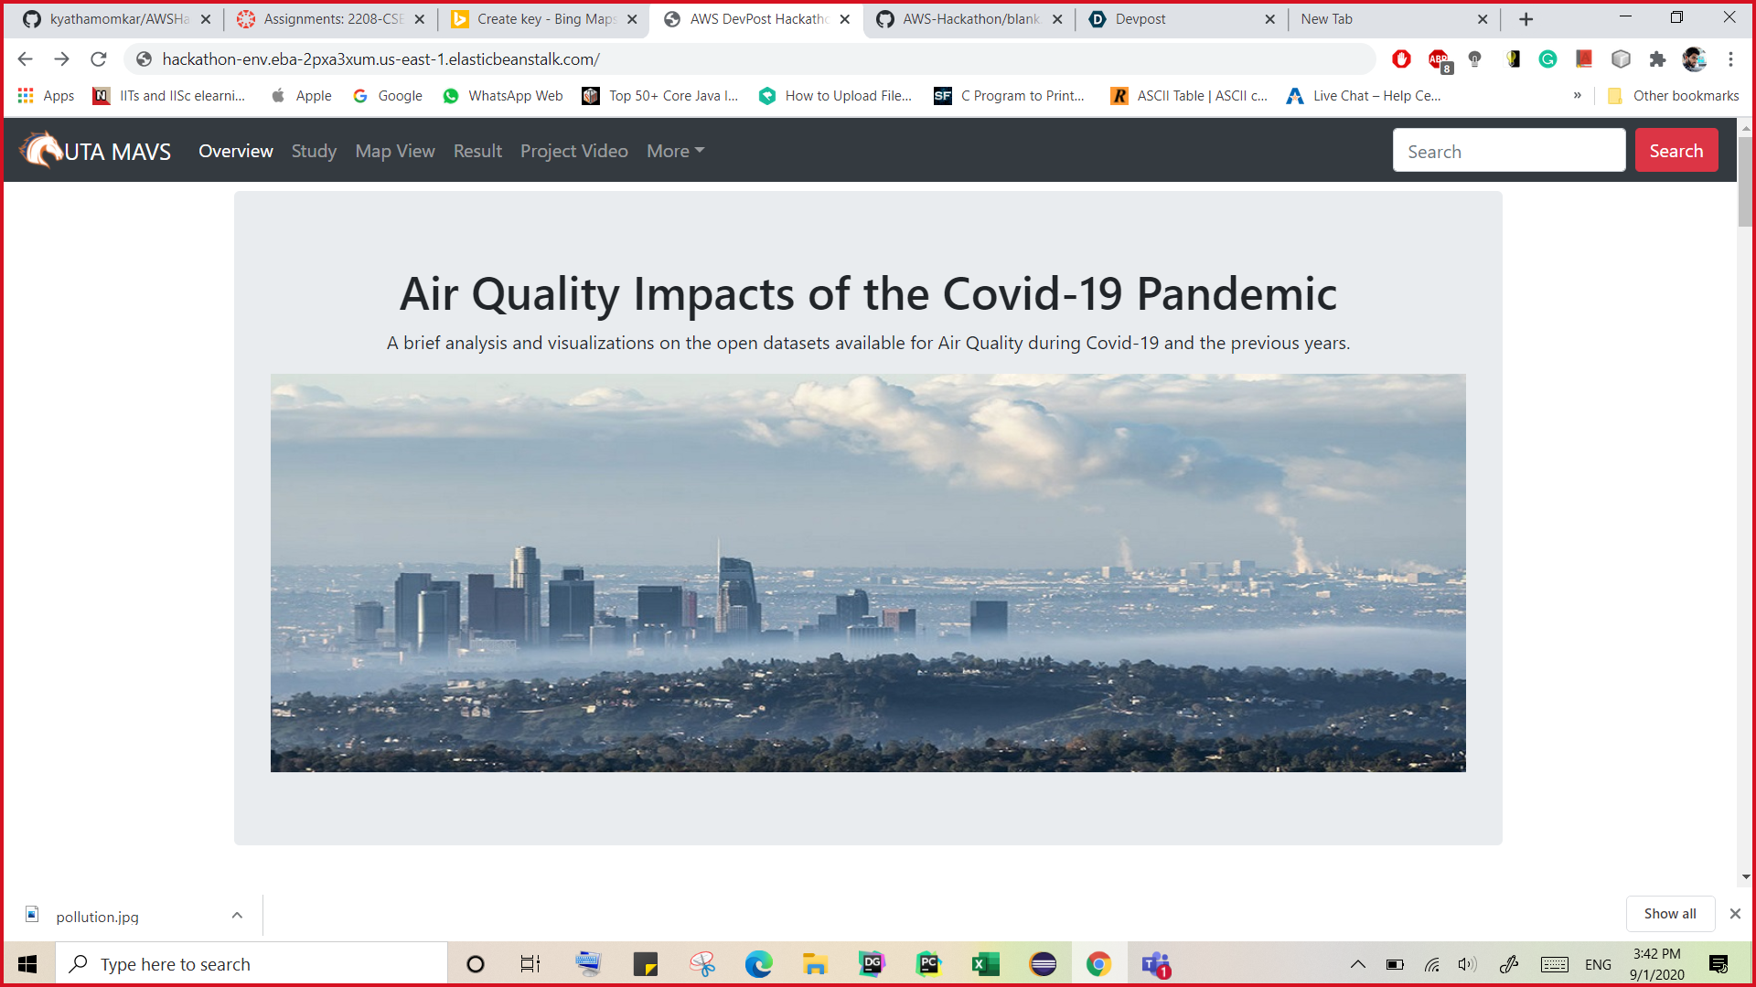Reload the page with the refresh icon
This screenshot has height=987, width=1756.
click(x=99, y=59)
